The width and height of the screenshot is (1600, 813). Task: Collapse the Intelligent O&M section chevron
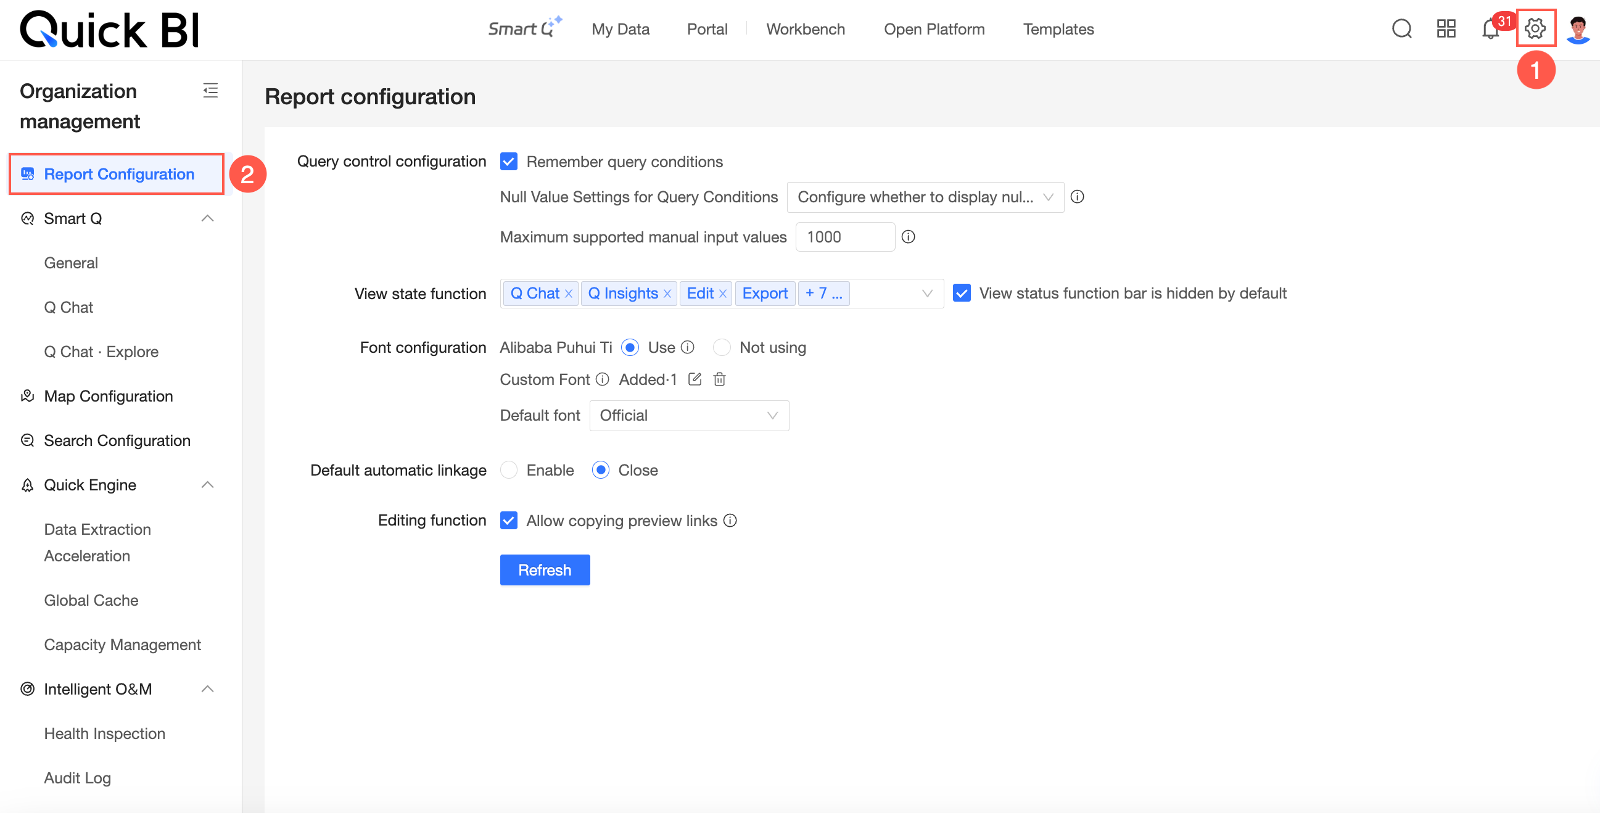207,689
